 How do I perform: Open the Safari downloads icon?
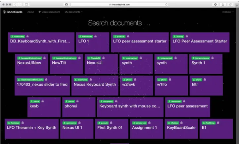click(215, 4)
